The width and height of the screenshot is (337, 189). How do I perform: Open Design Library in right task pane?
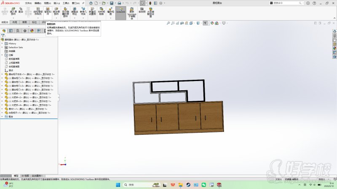334,36
